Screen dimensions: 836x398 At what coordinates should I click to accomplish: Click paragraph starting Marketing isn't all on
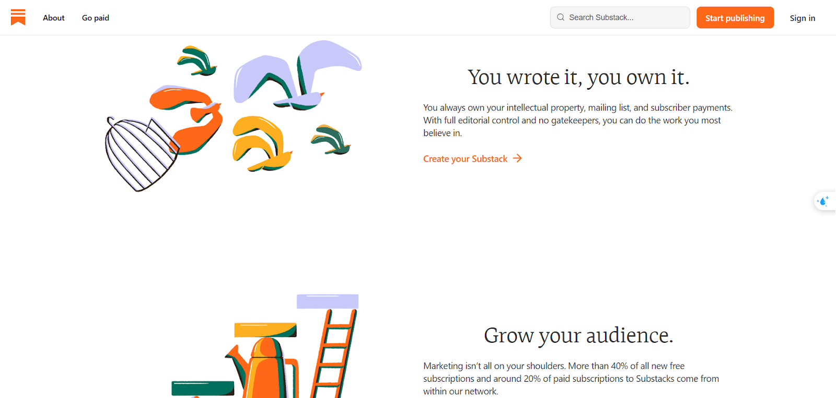[x=571, y=379]
